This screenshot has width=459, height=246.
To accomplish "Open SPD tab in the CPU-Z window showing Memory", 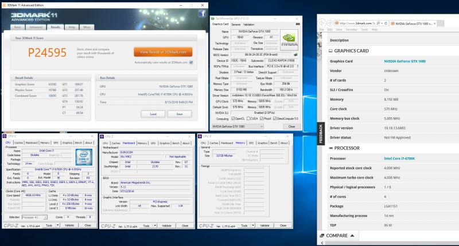I will (x=251, y=143).
